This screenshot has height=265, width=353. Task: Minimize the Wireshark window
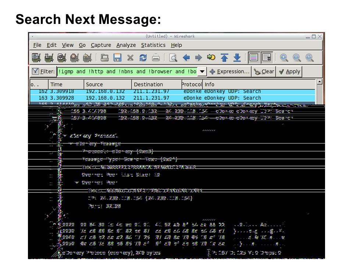(308, 37)
